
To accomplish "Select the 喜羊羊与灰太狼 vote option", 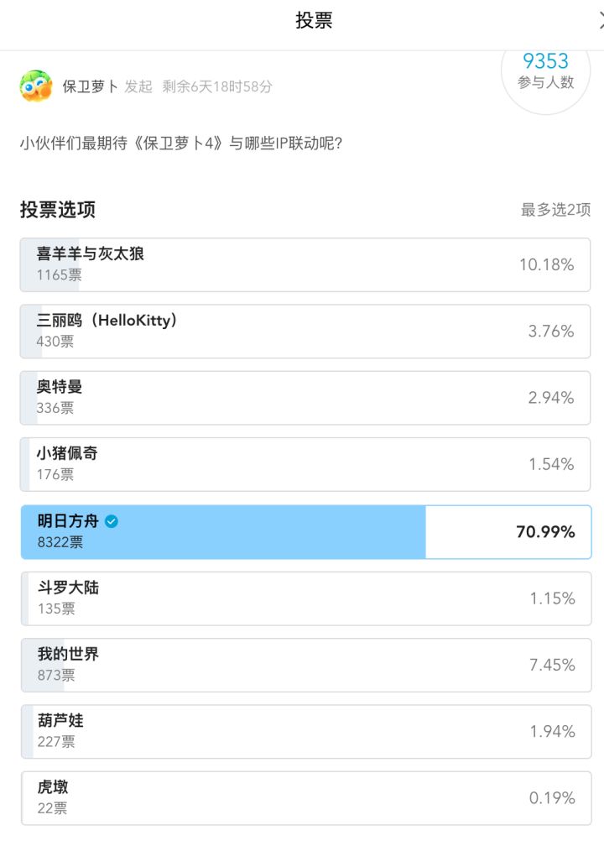I will [x=305, y=264].
